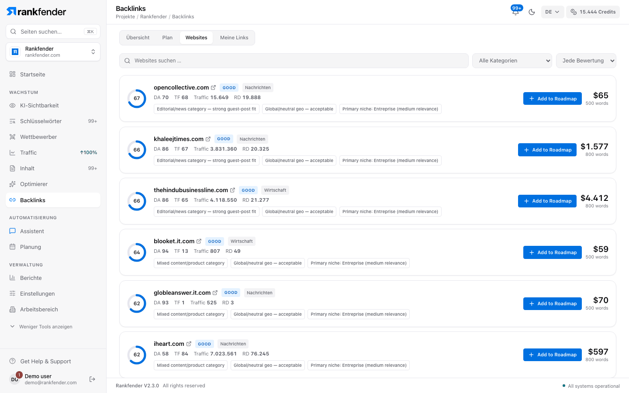
Task: Click the Rankfender logo
Action: click(x=36, y=11)
